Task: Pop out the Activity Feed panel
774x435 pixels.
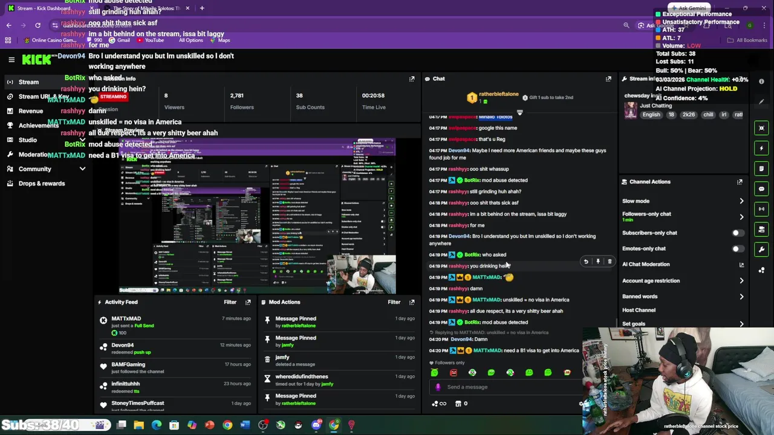Action: (x=248, y=302)
